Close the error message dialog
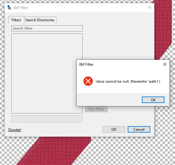Image resolution: width=175 pixels, height=165 pixels. (x=165, y=64)
